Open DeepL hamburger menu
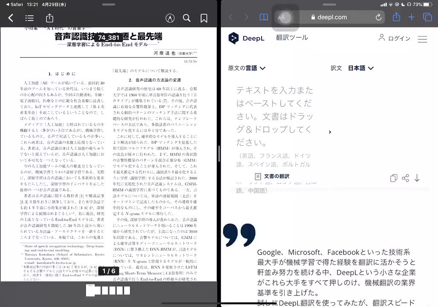 [x=422, y=39]
